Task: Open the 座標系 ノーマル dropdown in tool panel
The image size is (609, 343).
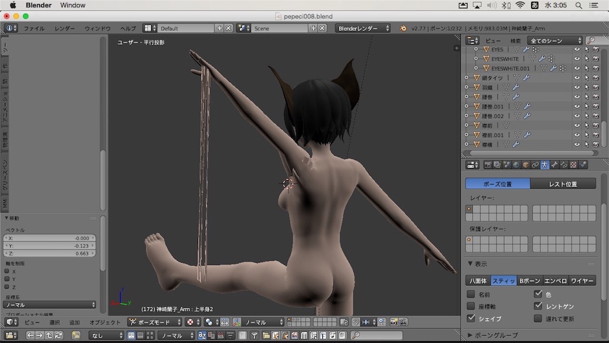Action: point(49,305)
